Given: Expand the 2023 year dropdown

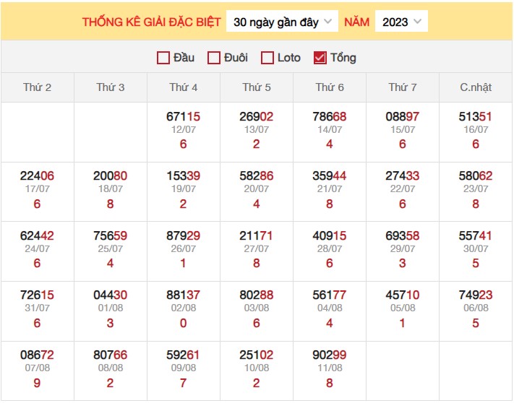Looking at the screenshot, I should [401, 22].
